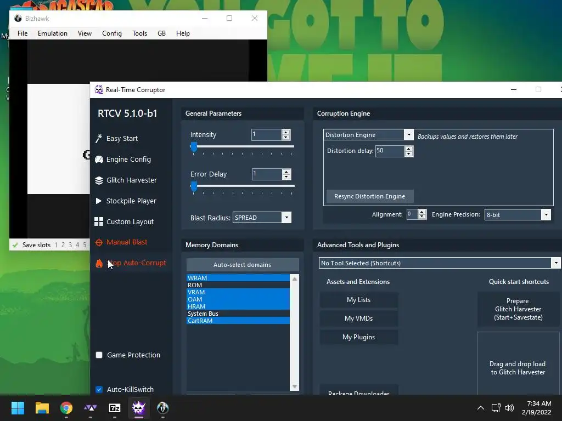Open the Blast Radius SPREAD dropdown
The width and height of the screenshot is (562, 421).
pyautogui.click(x=286, y=218)
